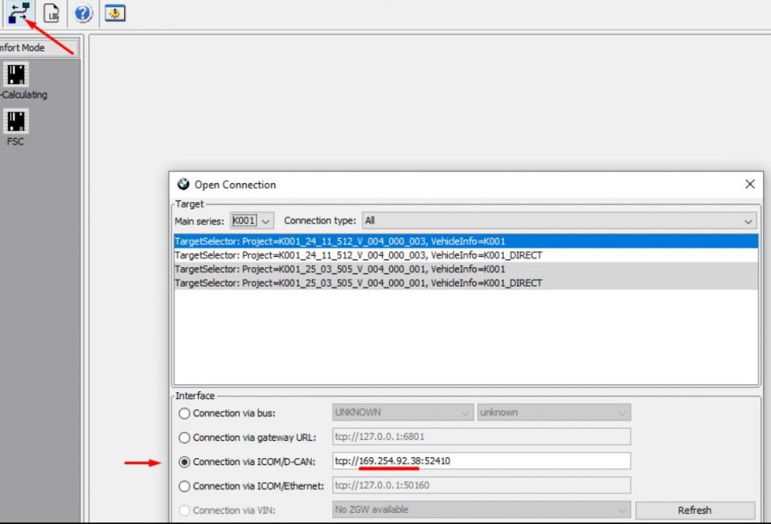Open the FSC module icon in sidebar
The width and height of the screenshot is (771, 524).
click(x=16, y=122)
